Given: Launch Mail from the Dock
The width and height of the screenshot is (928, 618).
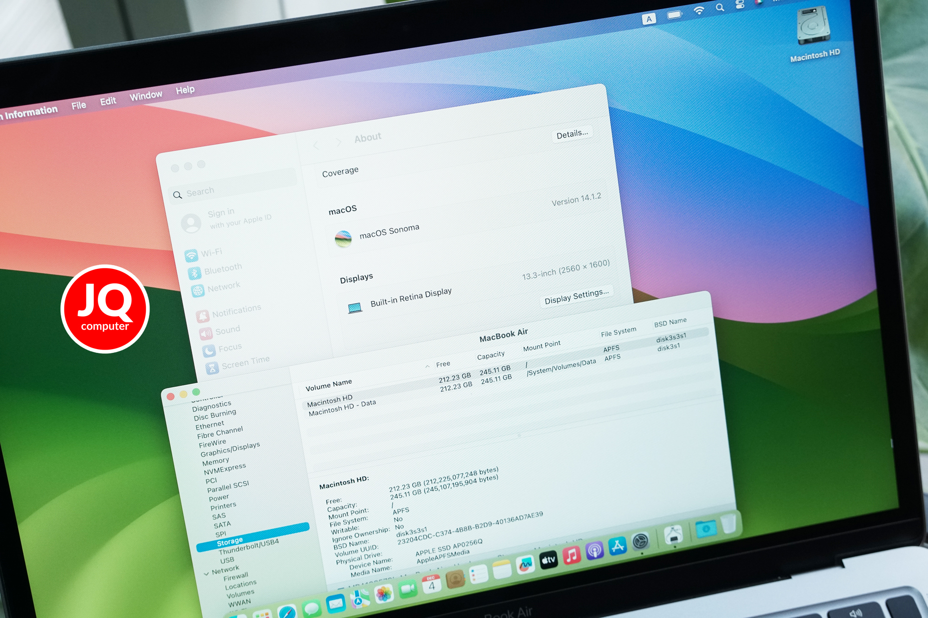Looking at the screenshot, I should [x=335, y=603].
